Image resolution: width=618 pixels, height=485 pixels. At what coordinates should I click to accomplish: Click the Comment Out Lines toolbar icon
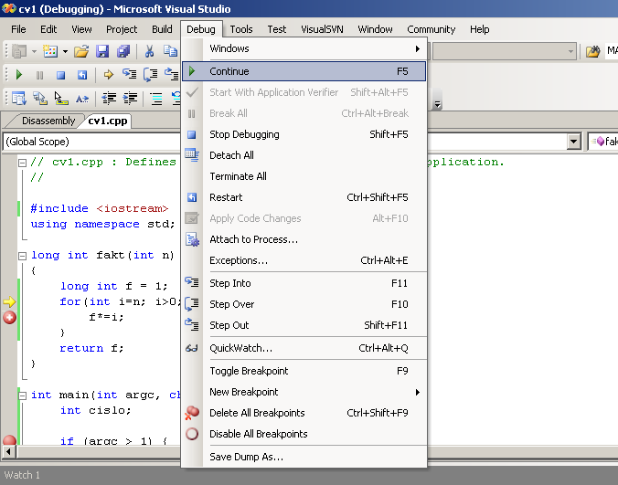[x=156, y=98]
